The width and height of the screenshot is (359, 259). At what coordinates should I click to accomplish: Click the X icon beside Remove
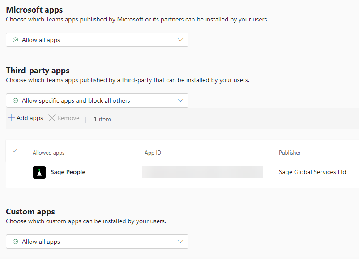tap(52, 118)
